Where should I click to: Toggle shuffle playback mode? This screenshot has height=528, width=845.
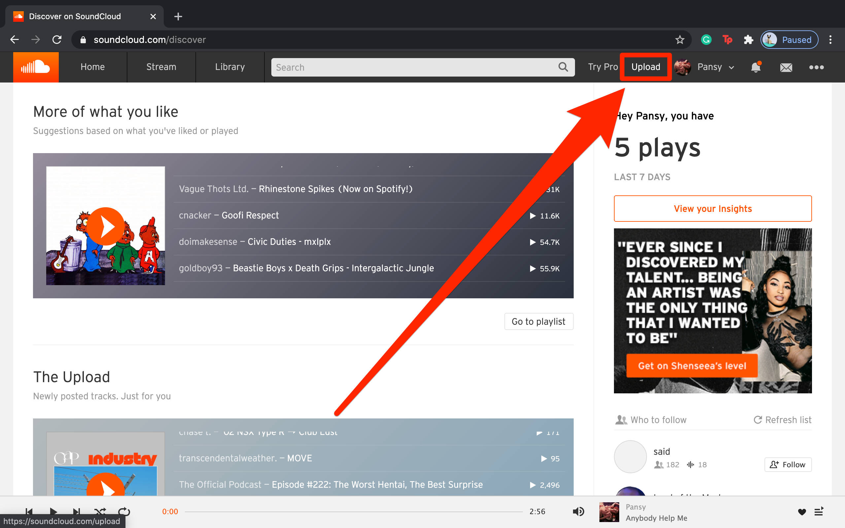(x=101, y=511)
